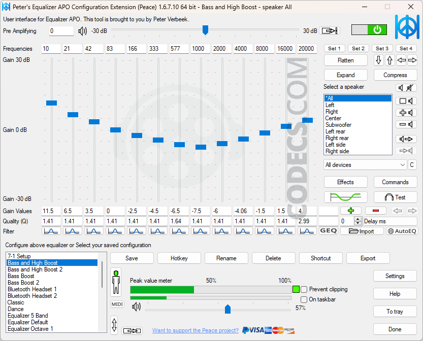
Task: Select Left rear in speaker list
Action: [x=358, y=131]
